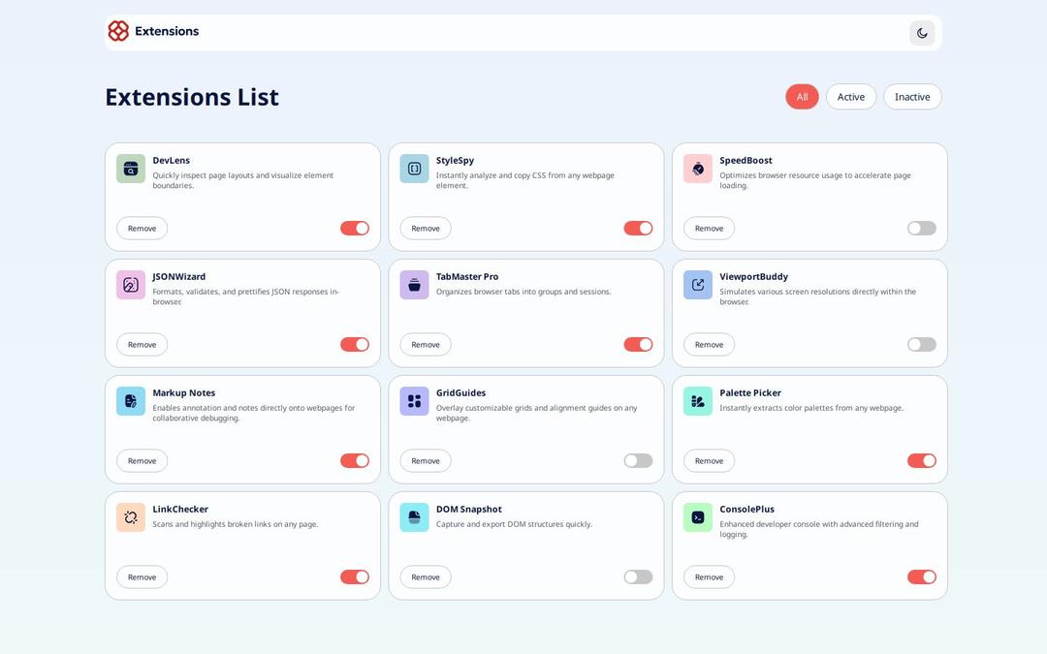Image resolution: width=1047 pixels, height=654 pixels.
Task: Enable the SpeedBoost extension toggle
Action: (x=922, y=229)
